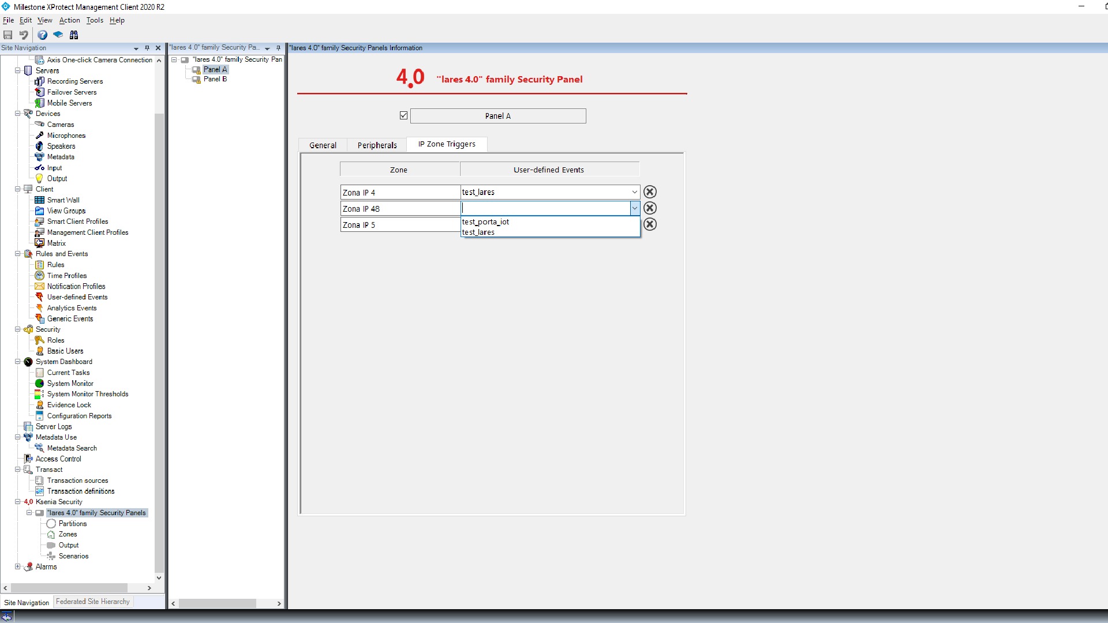Image resolution: width=1108 pixels, height=623 pixels.
Task: Open Generic Events in navigation
Action: (x=70, y=319)
